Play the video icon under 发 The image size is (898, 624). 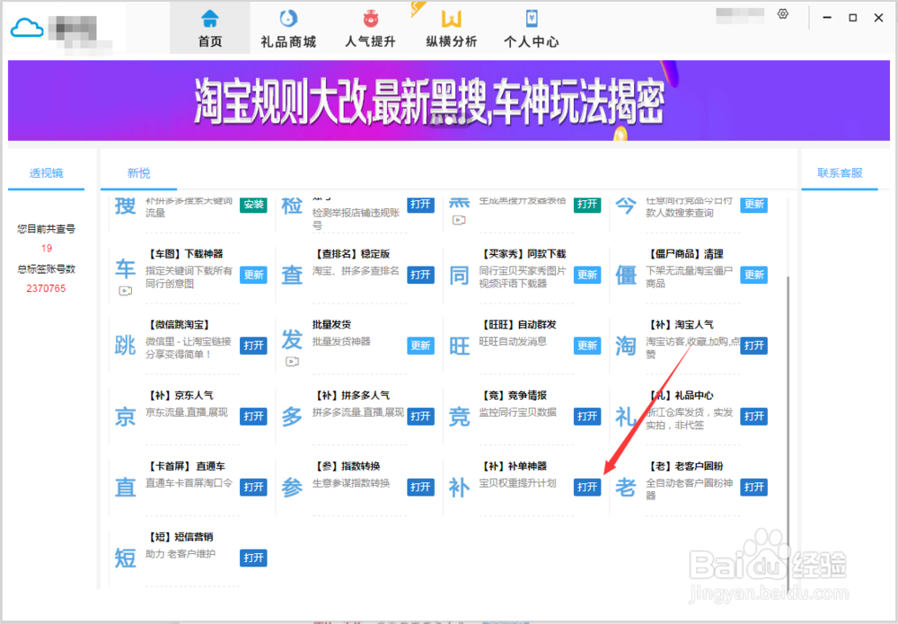pos(292,362)
